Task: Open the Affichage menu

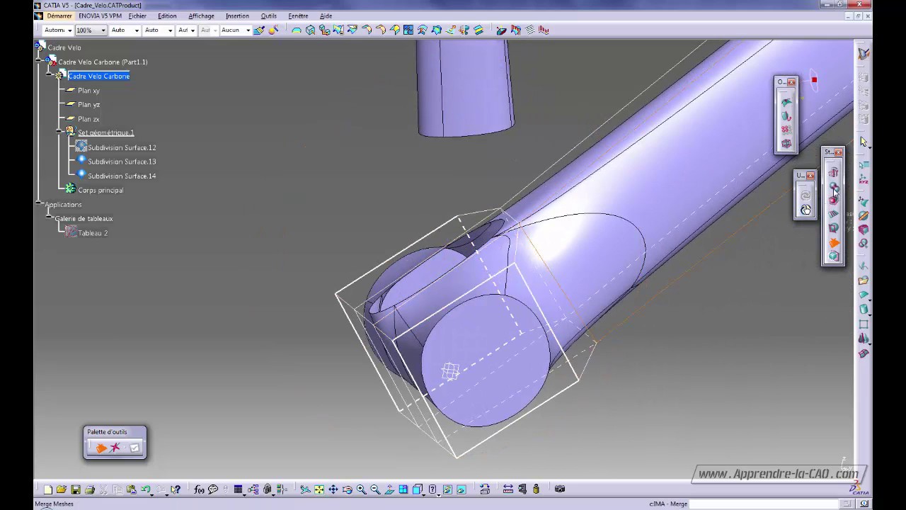Action: pos(201,16)
